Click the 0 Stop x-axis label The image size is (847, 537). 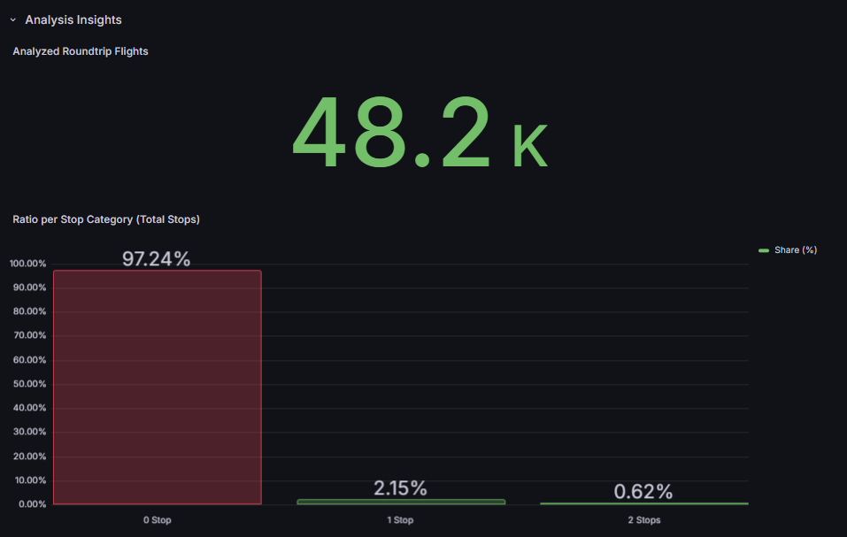[x=158, y=520]
